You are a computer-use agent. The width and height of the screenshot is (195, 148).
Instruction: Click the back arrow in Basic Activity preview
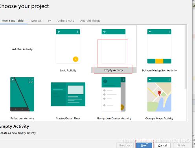(x=59, y=31)
